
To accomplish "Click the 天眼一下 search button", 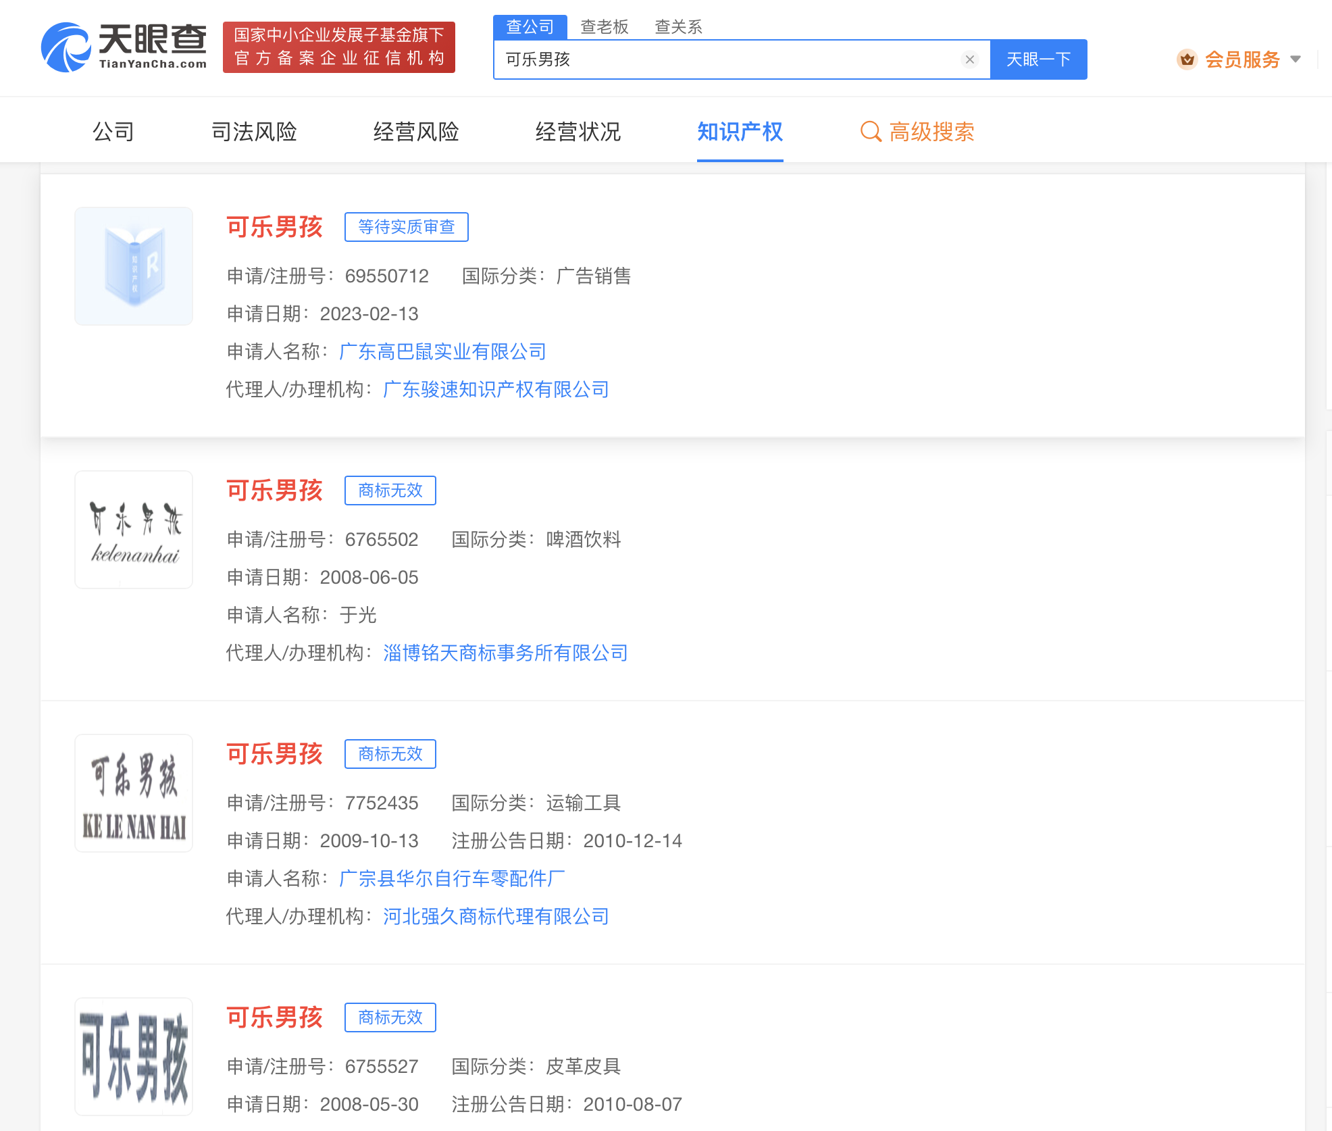I will [x=1039, y=59].
